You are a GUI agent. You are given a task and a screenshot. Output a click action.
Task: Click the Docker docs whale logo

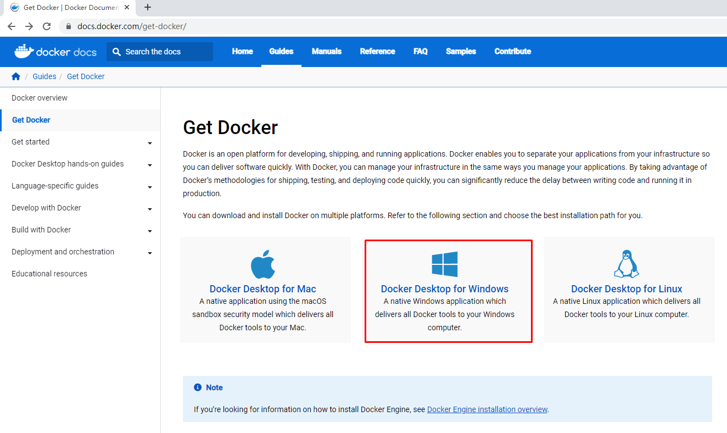pos(55,52)
